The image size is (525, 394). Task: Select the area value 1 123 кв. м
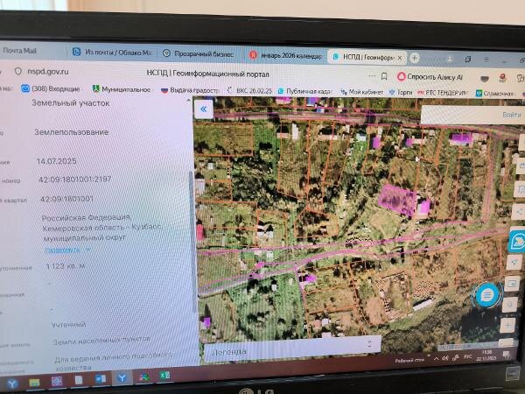(x=65, y=266)
